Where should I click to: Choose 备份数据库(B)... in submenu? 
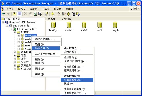[x=77, y=67]
